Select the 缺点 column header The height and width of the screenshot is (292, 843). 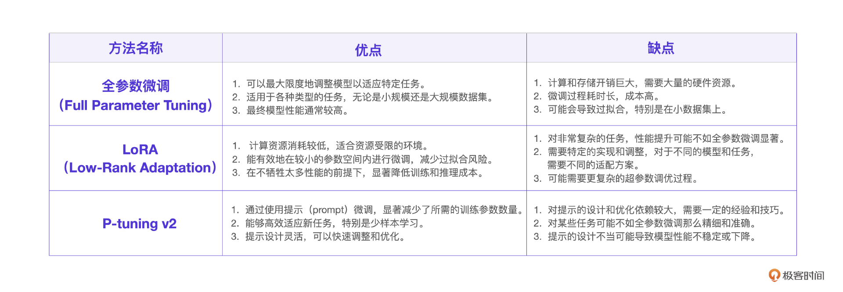click(661, 48)
